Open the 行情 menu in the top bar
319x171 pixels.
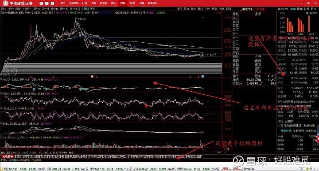click(85, 3)
